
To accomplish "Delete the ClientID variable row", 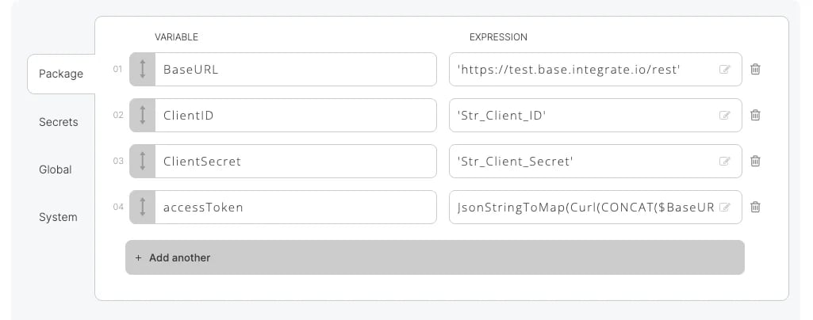I will (x=755, y=115).
